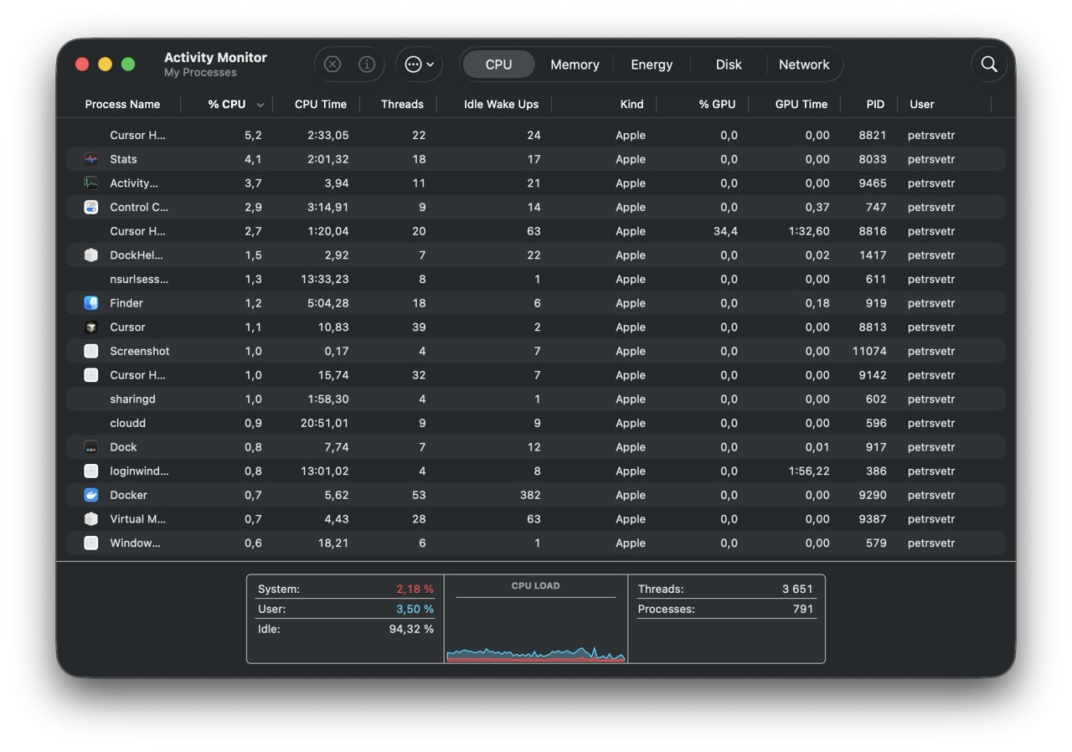Click the Screenshot process name
The height and width of the screenshot is (752, 1072).
coord(140,351)
